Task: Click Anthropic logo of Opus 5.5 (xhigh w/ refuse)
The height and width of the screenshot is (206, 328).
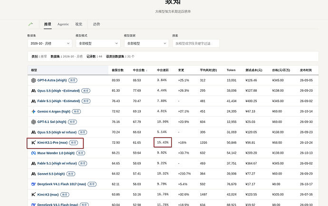Action: (33, 132)
